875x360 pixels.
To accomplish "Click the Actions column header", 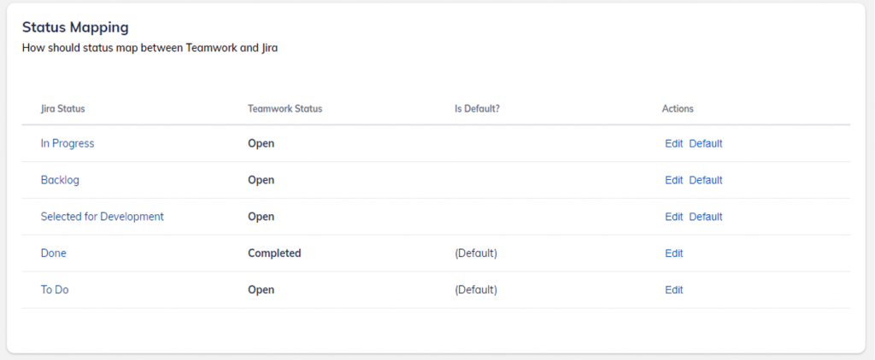I will 678,109.
